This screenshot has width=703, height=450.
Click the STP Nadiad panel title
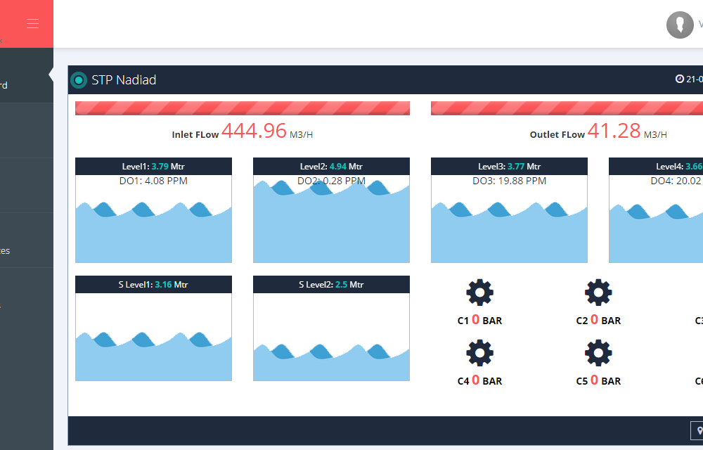pos(124,80)
